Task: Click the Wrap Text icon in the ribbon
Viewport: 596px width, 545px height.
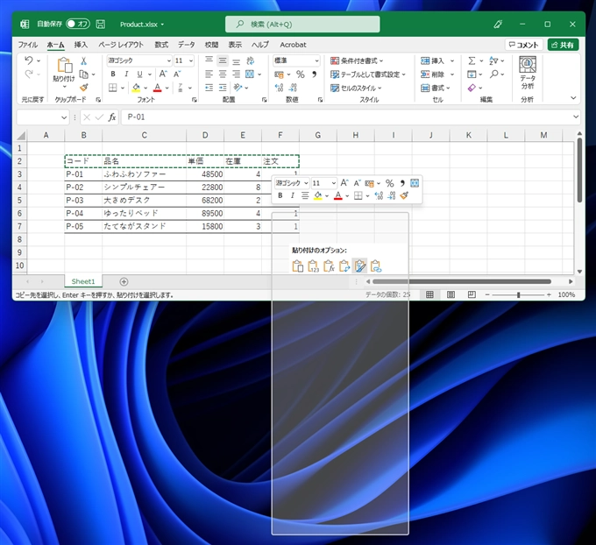Action: click(x=250, y=60)
